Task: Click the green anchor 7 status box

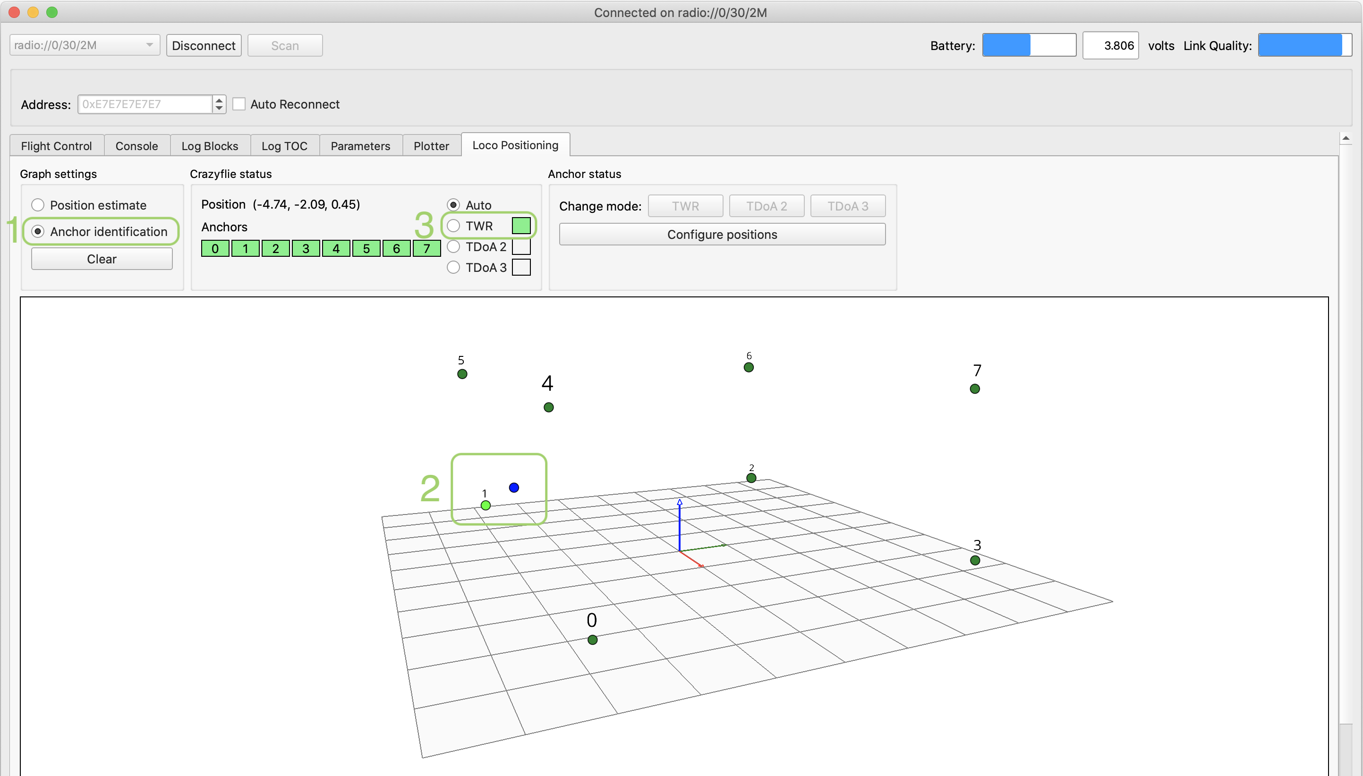Action: 426,248
